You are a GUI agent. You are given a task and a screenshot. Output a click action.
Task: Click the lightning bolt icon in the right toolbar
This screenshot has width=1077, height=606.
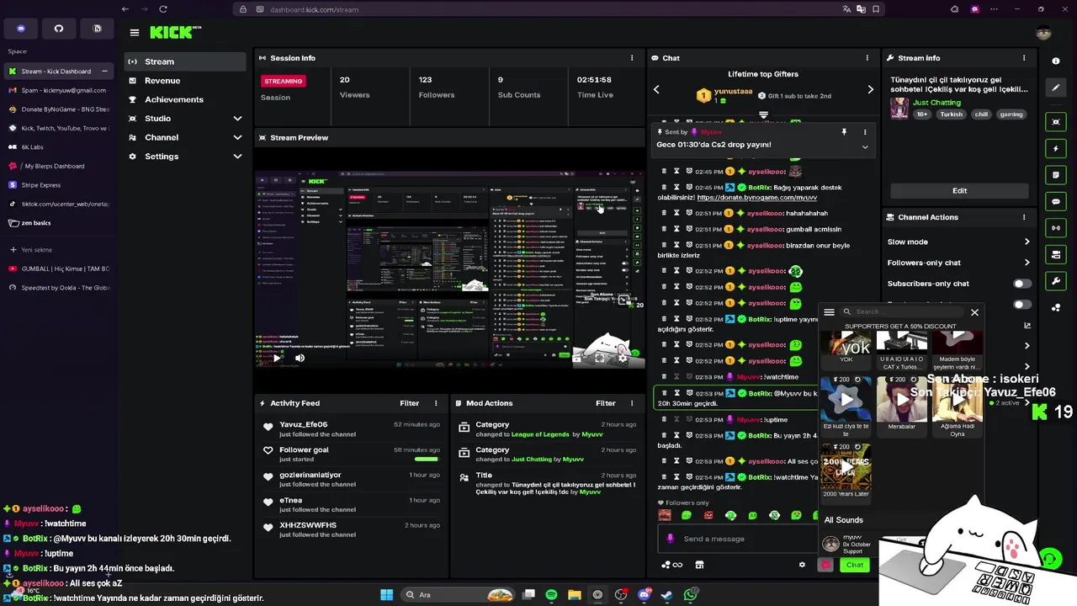click(x=1056, y=149)
